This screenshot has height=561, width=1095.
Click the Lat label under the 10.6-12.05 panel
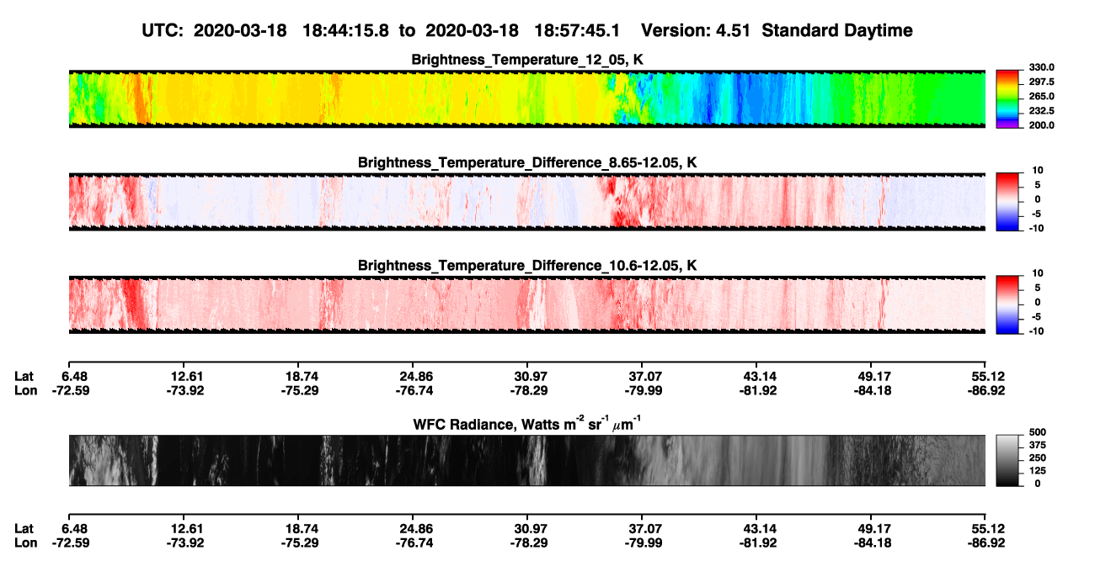click(x=24, y=376)
